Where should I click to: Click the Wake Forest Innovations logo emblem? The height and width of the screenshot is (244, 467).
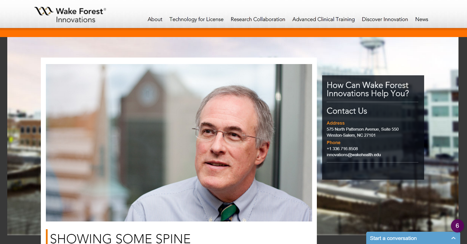(44, 11)
